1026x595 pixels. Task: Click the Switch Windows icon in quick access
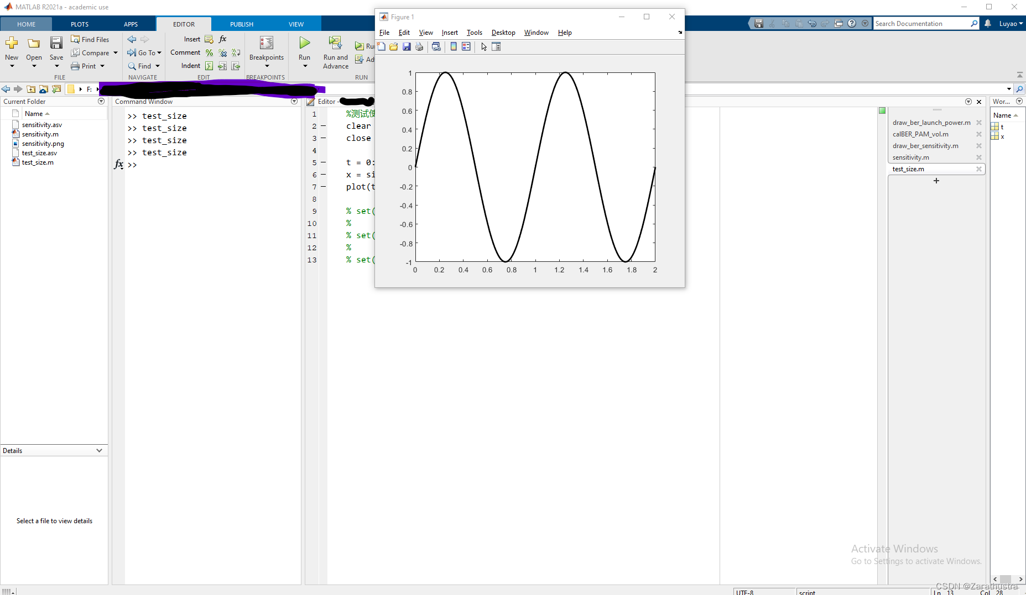(838, 23)
